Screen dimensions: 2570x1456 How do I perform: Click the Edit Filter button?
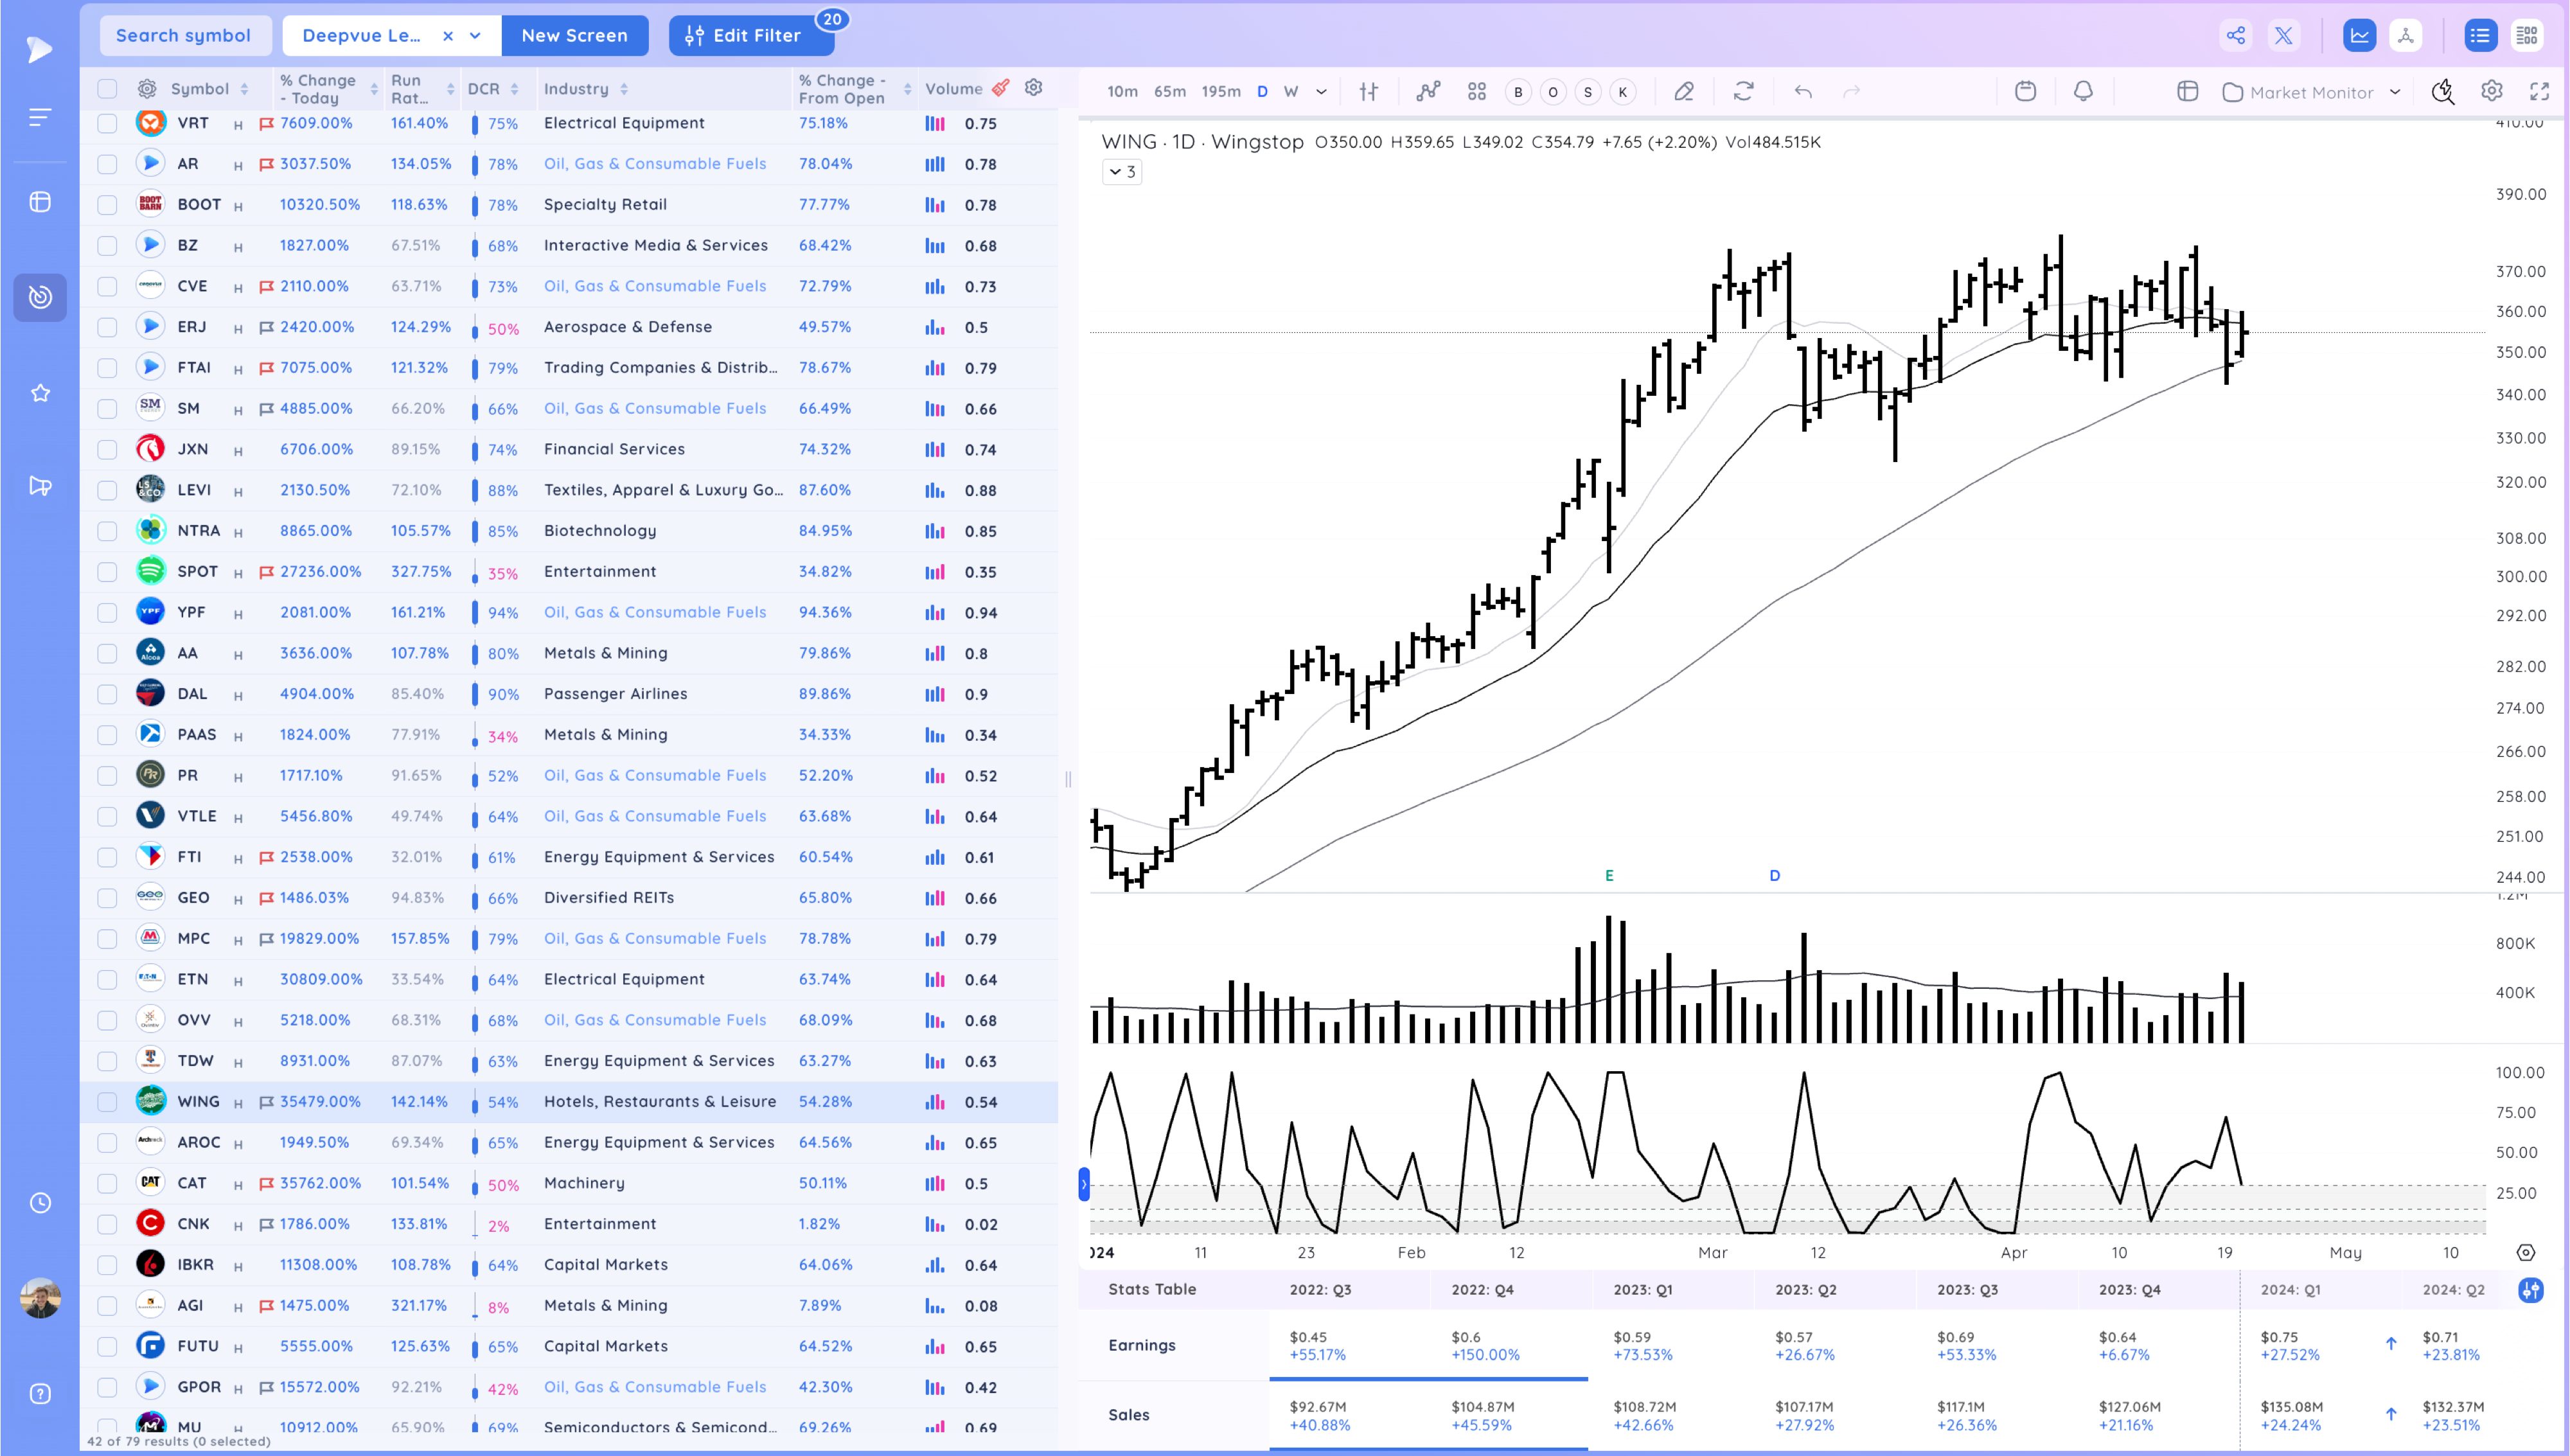click(752, 35)
